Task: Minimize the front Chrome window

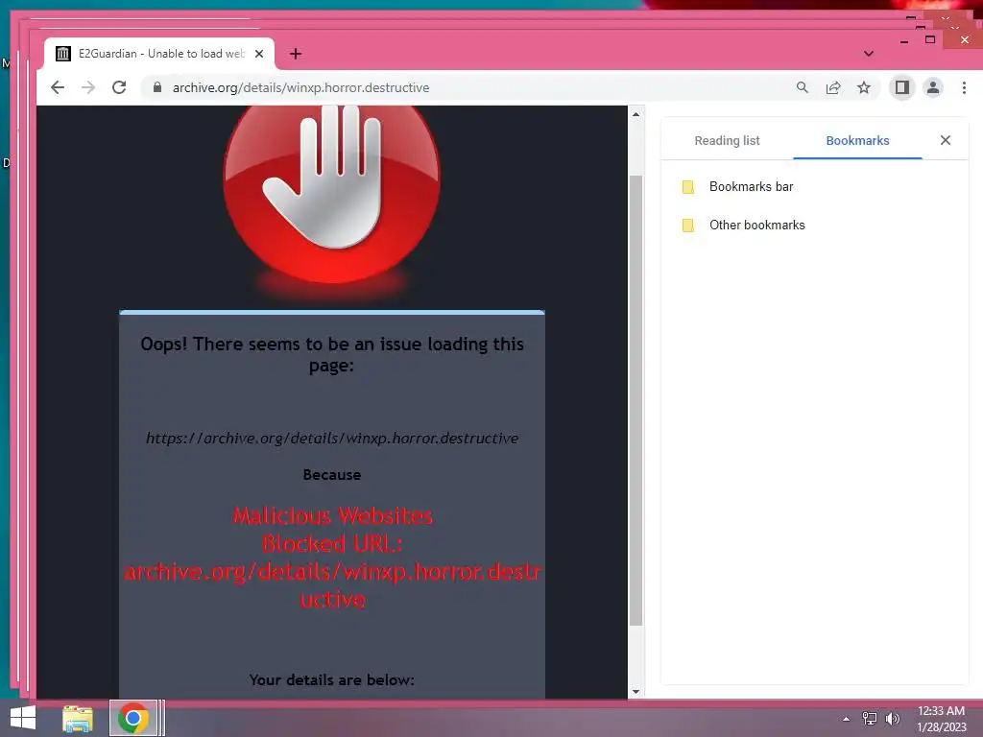Action: click(904, 40)
